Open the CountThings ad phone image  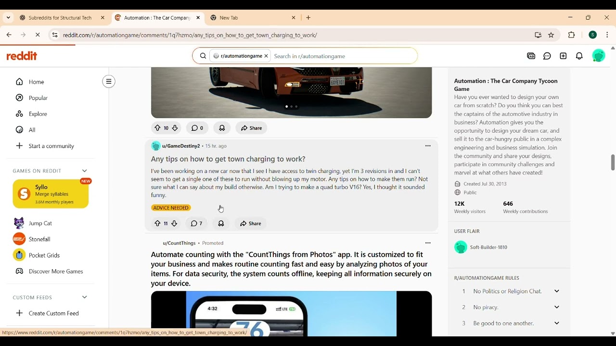click(291, 314)
